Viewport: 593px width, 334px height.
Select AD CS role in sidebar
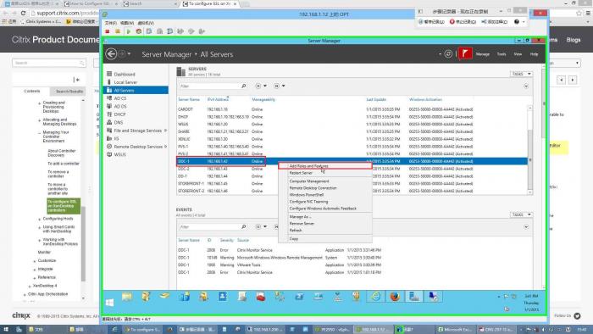120,98
